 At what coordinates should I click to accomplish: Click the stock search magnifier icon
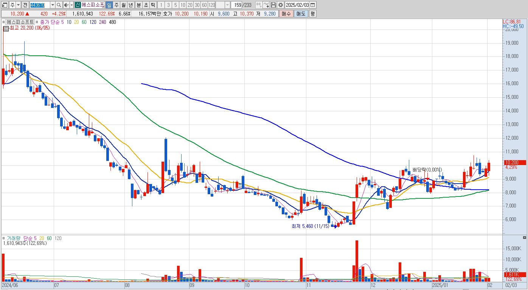coord(59,5)
